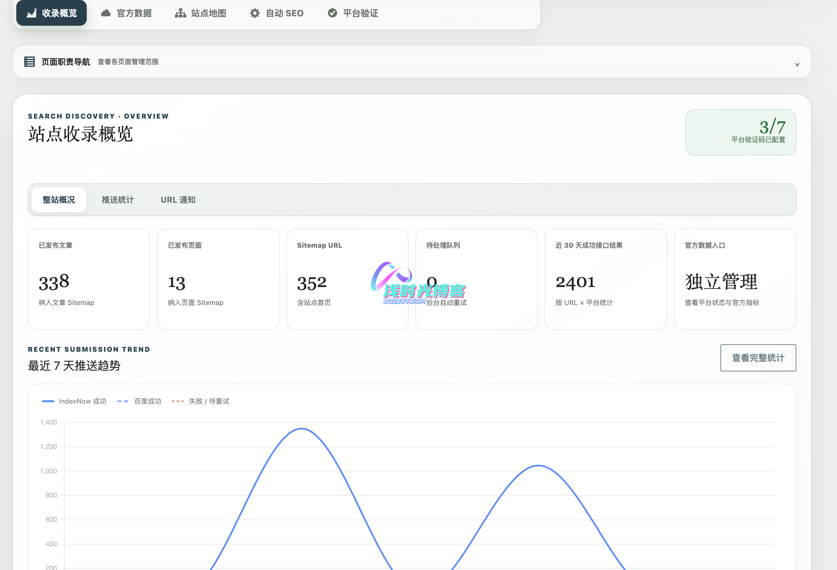The height and width of the screenshot is (570, 837).
Task: Open the 平台验证 tab
Action: click(353, 13)
